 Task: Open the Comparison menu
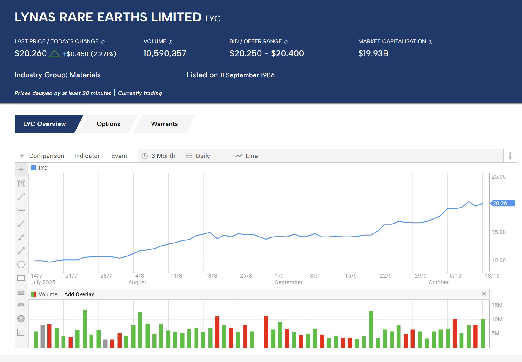(47, 156)
